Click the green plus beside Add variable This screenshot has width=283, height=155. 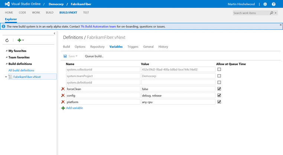pyautogui.click(x=63, y=108)
